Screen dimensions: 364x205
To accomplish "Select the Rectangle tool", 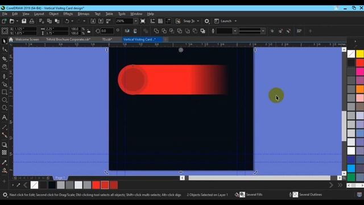I will coord(4,92).
